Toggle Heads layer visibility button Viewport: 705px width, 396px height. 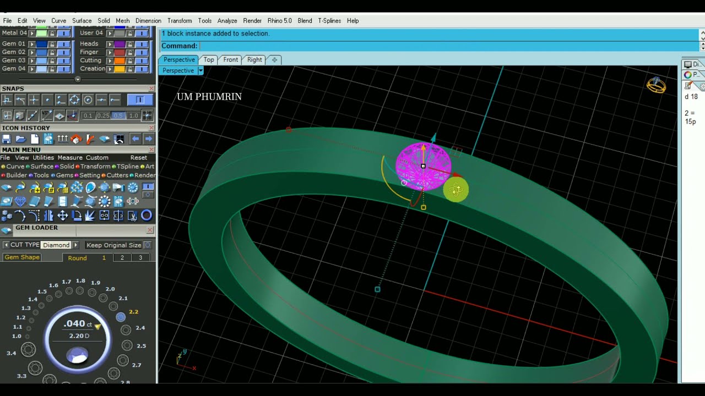[142, 44]
